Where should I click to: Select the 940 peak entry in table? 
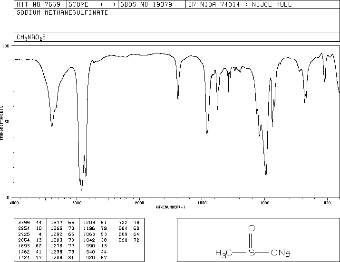pos(97,252)
